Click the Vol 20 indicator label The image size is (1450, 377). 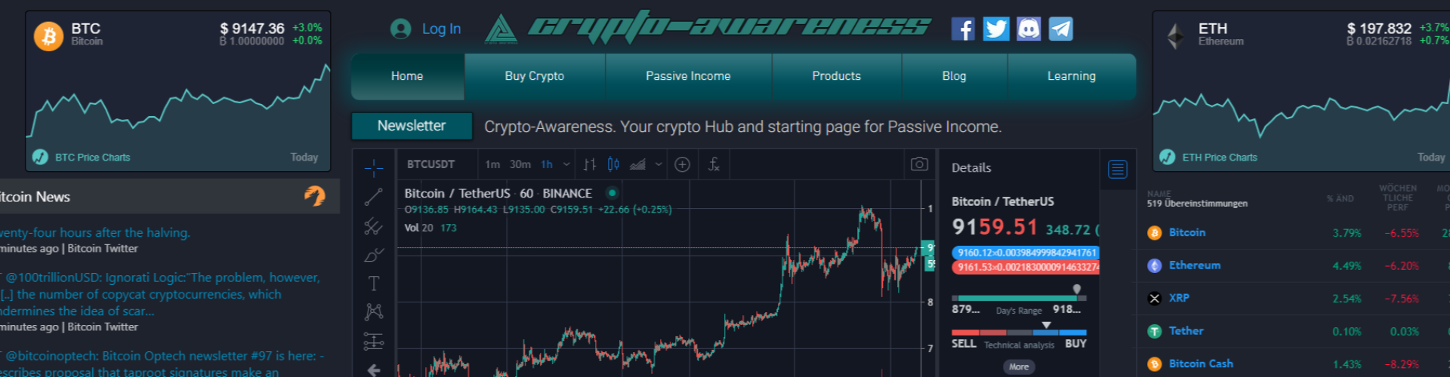point(418,228)
